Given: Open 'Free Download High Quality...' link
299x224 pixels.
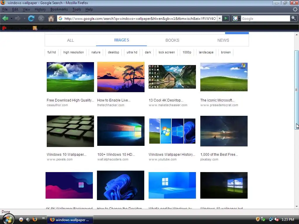Looking at the screenshot, I should (70, 100).
